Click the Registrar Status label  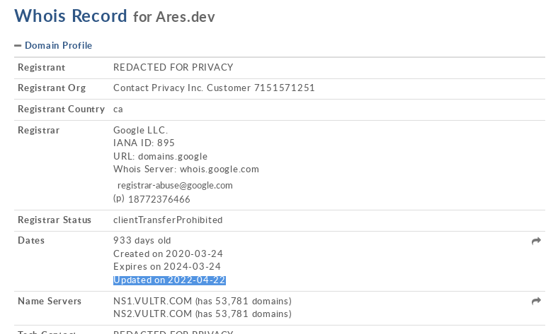(x=55, y=220)
